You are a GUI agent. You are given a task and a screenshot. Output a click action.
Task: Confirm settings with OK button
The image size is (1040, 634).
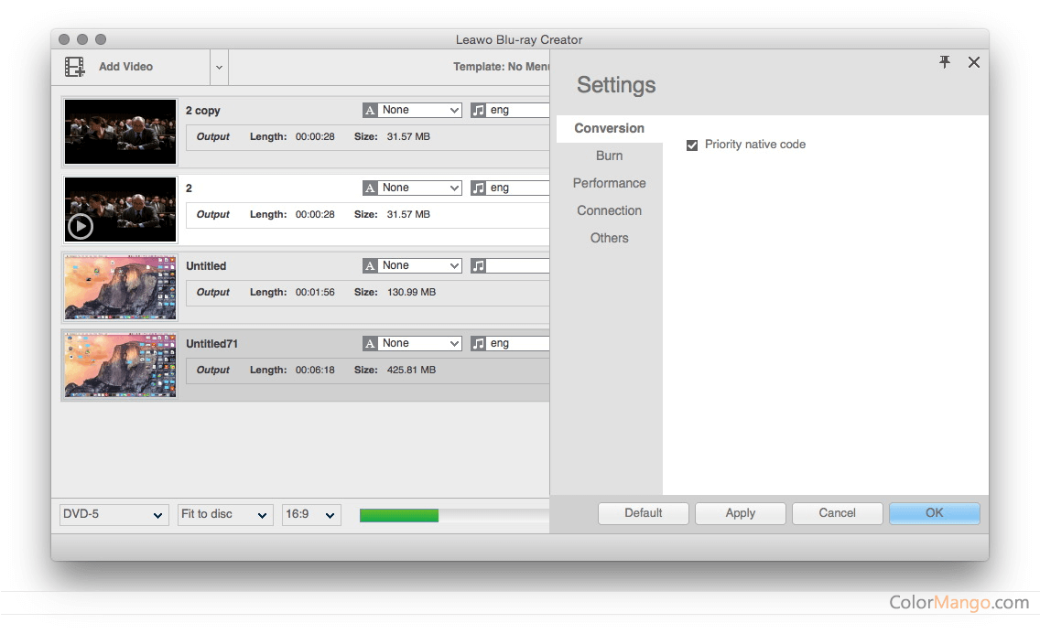click(935, 513)
